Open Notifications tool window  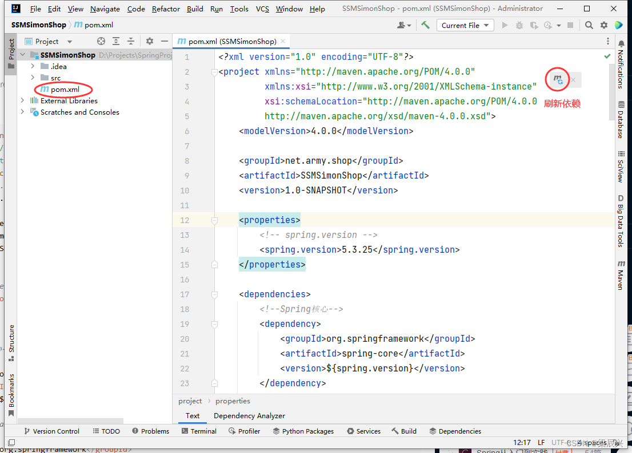pyautogui.click(x=621, y=64)
